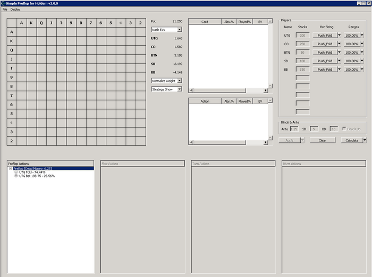Click the CO Push_Fold button
Viewport: 372px width, 277px height.
click(x=325, y=44)
